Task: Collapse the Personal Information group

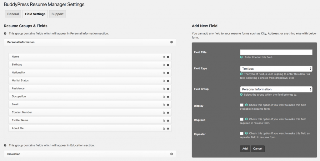Action: pyautogui.click(x=172, y=42)
